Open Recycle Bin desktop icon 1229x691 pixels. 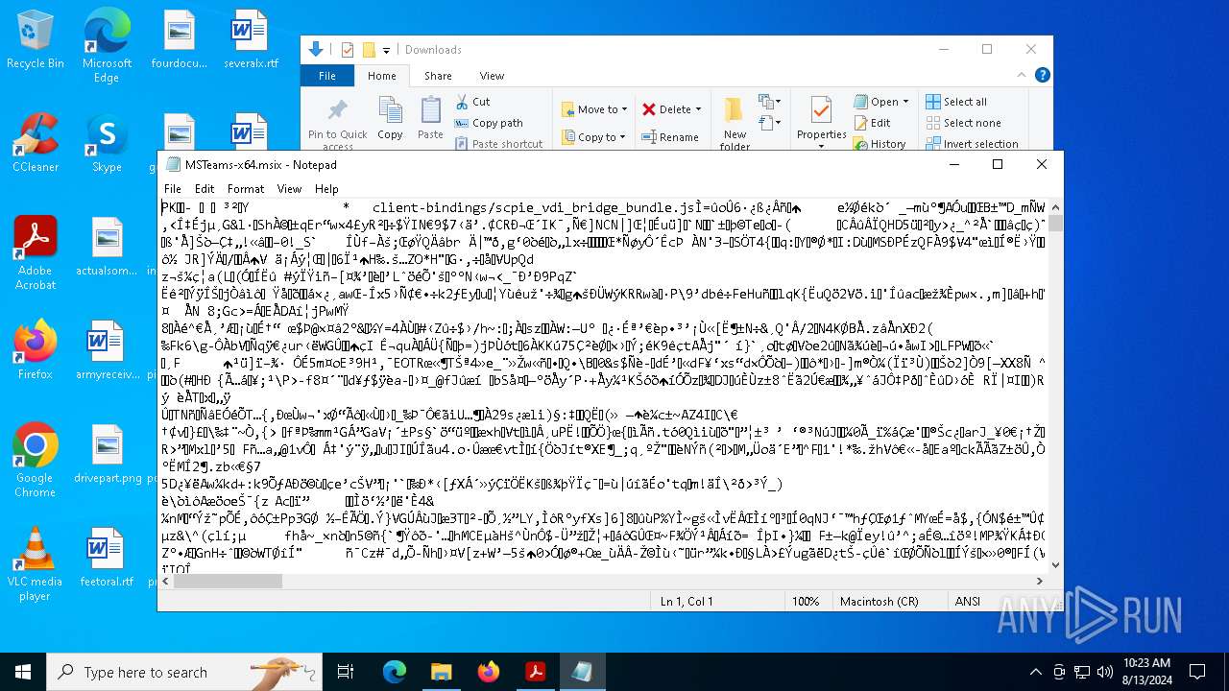[36, 40]
